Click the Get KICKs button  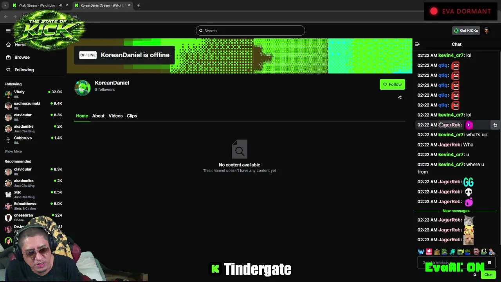click(x=466, y=31)
